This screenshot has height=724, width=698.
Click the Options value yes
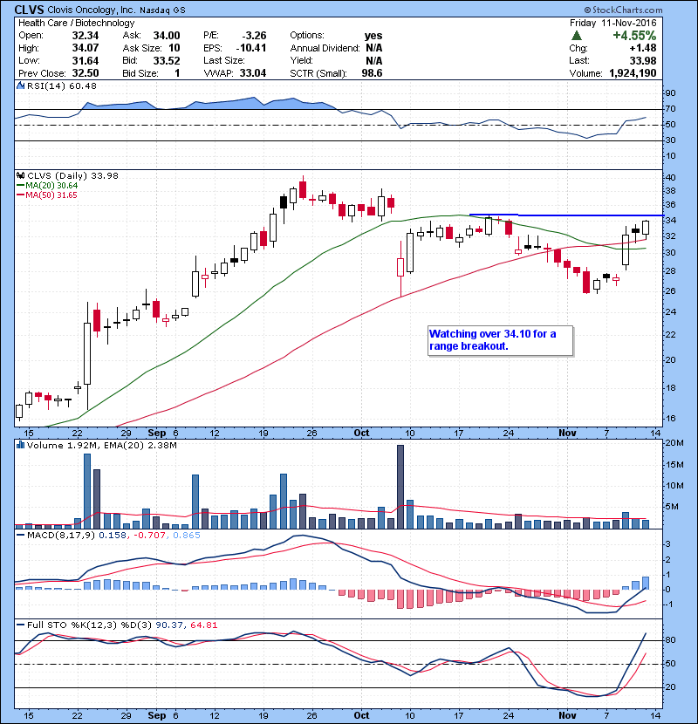[373, 36]
